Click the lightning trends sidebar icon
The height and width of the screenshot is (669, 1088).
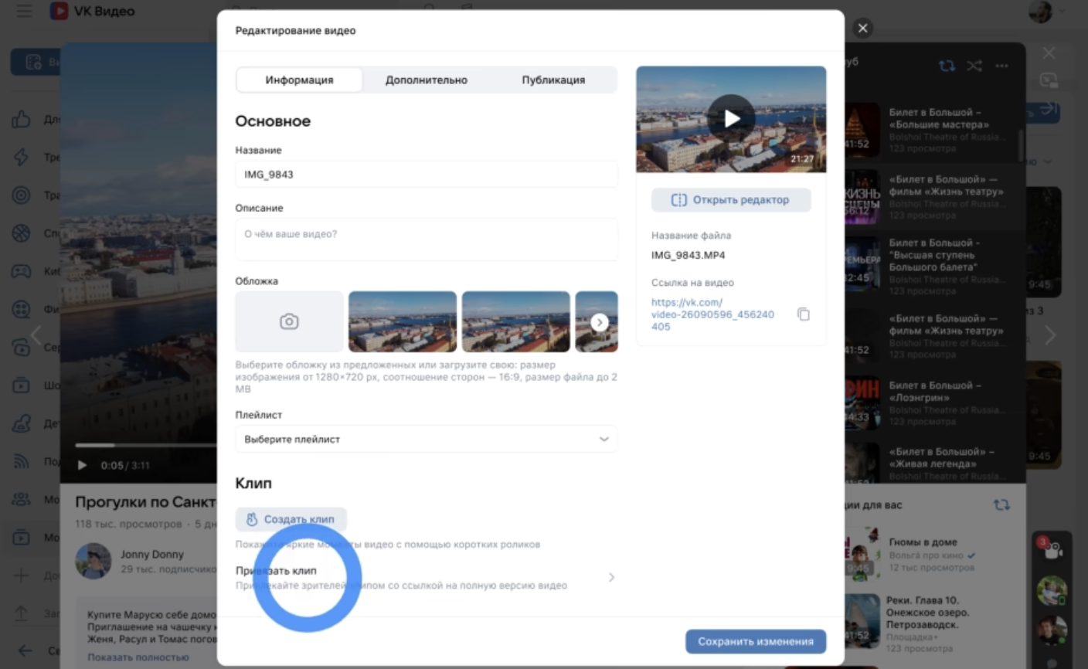[22, 157]
